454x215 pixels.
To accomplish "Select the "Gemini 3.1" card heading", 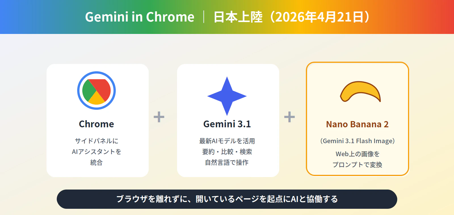I will [227, 124].
